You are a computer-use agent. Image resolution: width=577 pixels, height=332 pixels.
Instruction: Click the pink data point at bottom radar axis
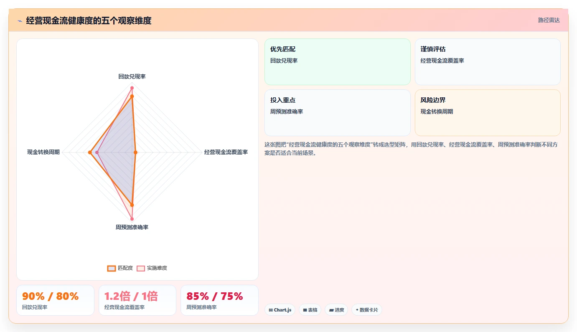click(x=132, y=219)
